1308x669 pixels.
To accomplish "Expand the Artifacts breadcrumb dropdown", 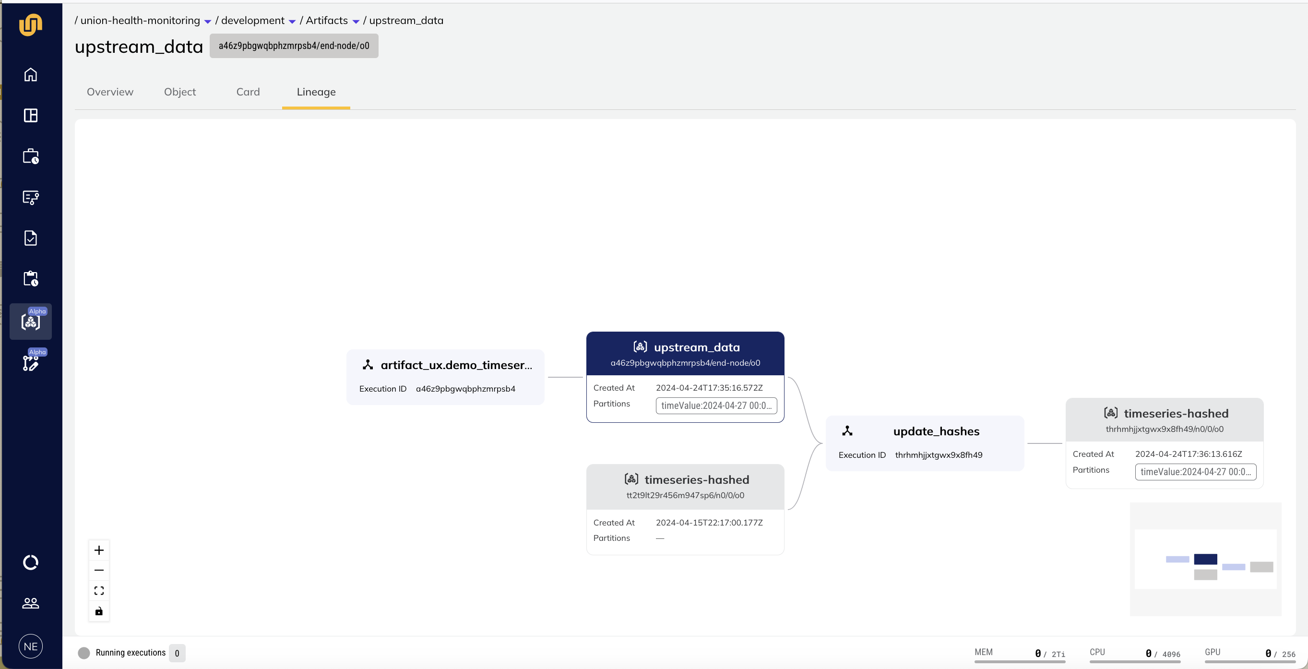I will coord(356,21).
